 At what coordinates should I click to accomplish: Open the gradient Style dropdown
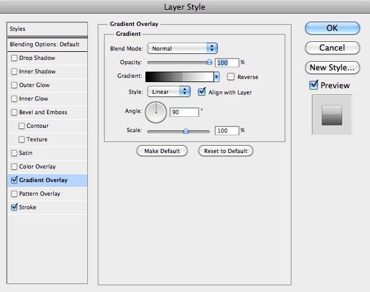pyautogui.click(x=169, y=91)
